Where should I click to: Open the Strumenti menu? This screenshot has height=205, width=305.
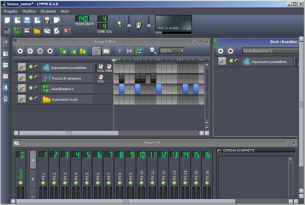[x=48, y=11]
